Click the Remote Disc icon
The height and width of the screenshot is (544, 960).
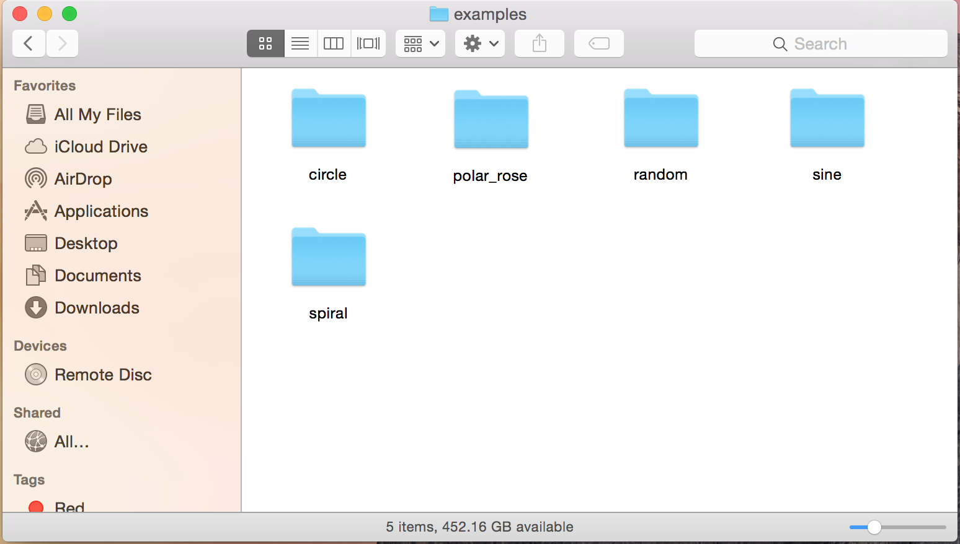click(36, 374)
